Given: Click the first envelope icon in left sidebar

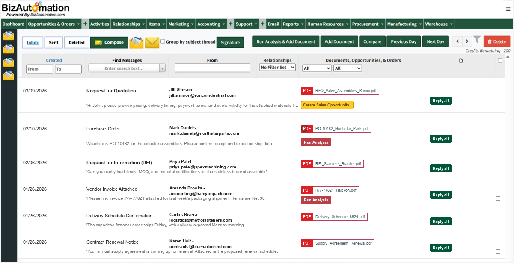Looking at the screenshot, I should coord(9,35).
